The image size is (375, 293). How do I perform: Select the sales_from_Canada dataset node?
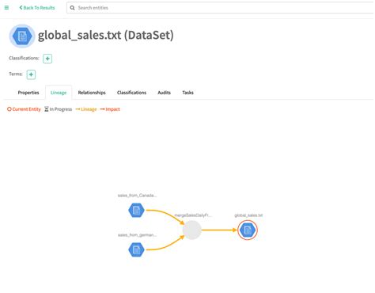pos(136,211)
